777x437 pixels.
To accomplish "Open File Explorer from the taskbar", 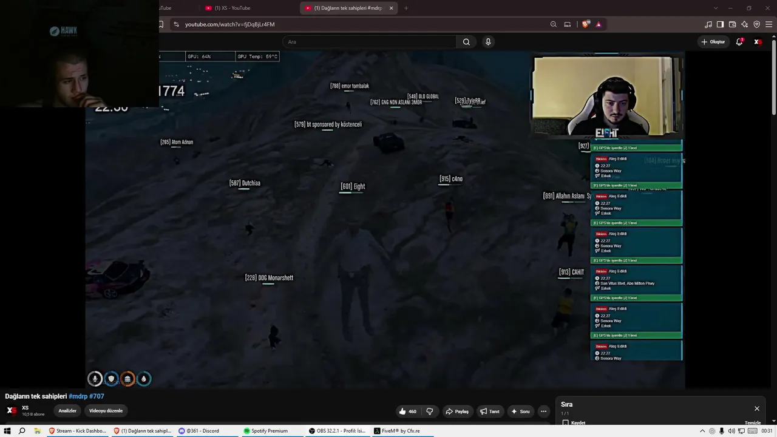I will click(x=37, y=431).
